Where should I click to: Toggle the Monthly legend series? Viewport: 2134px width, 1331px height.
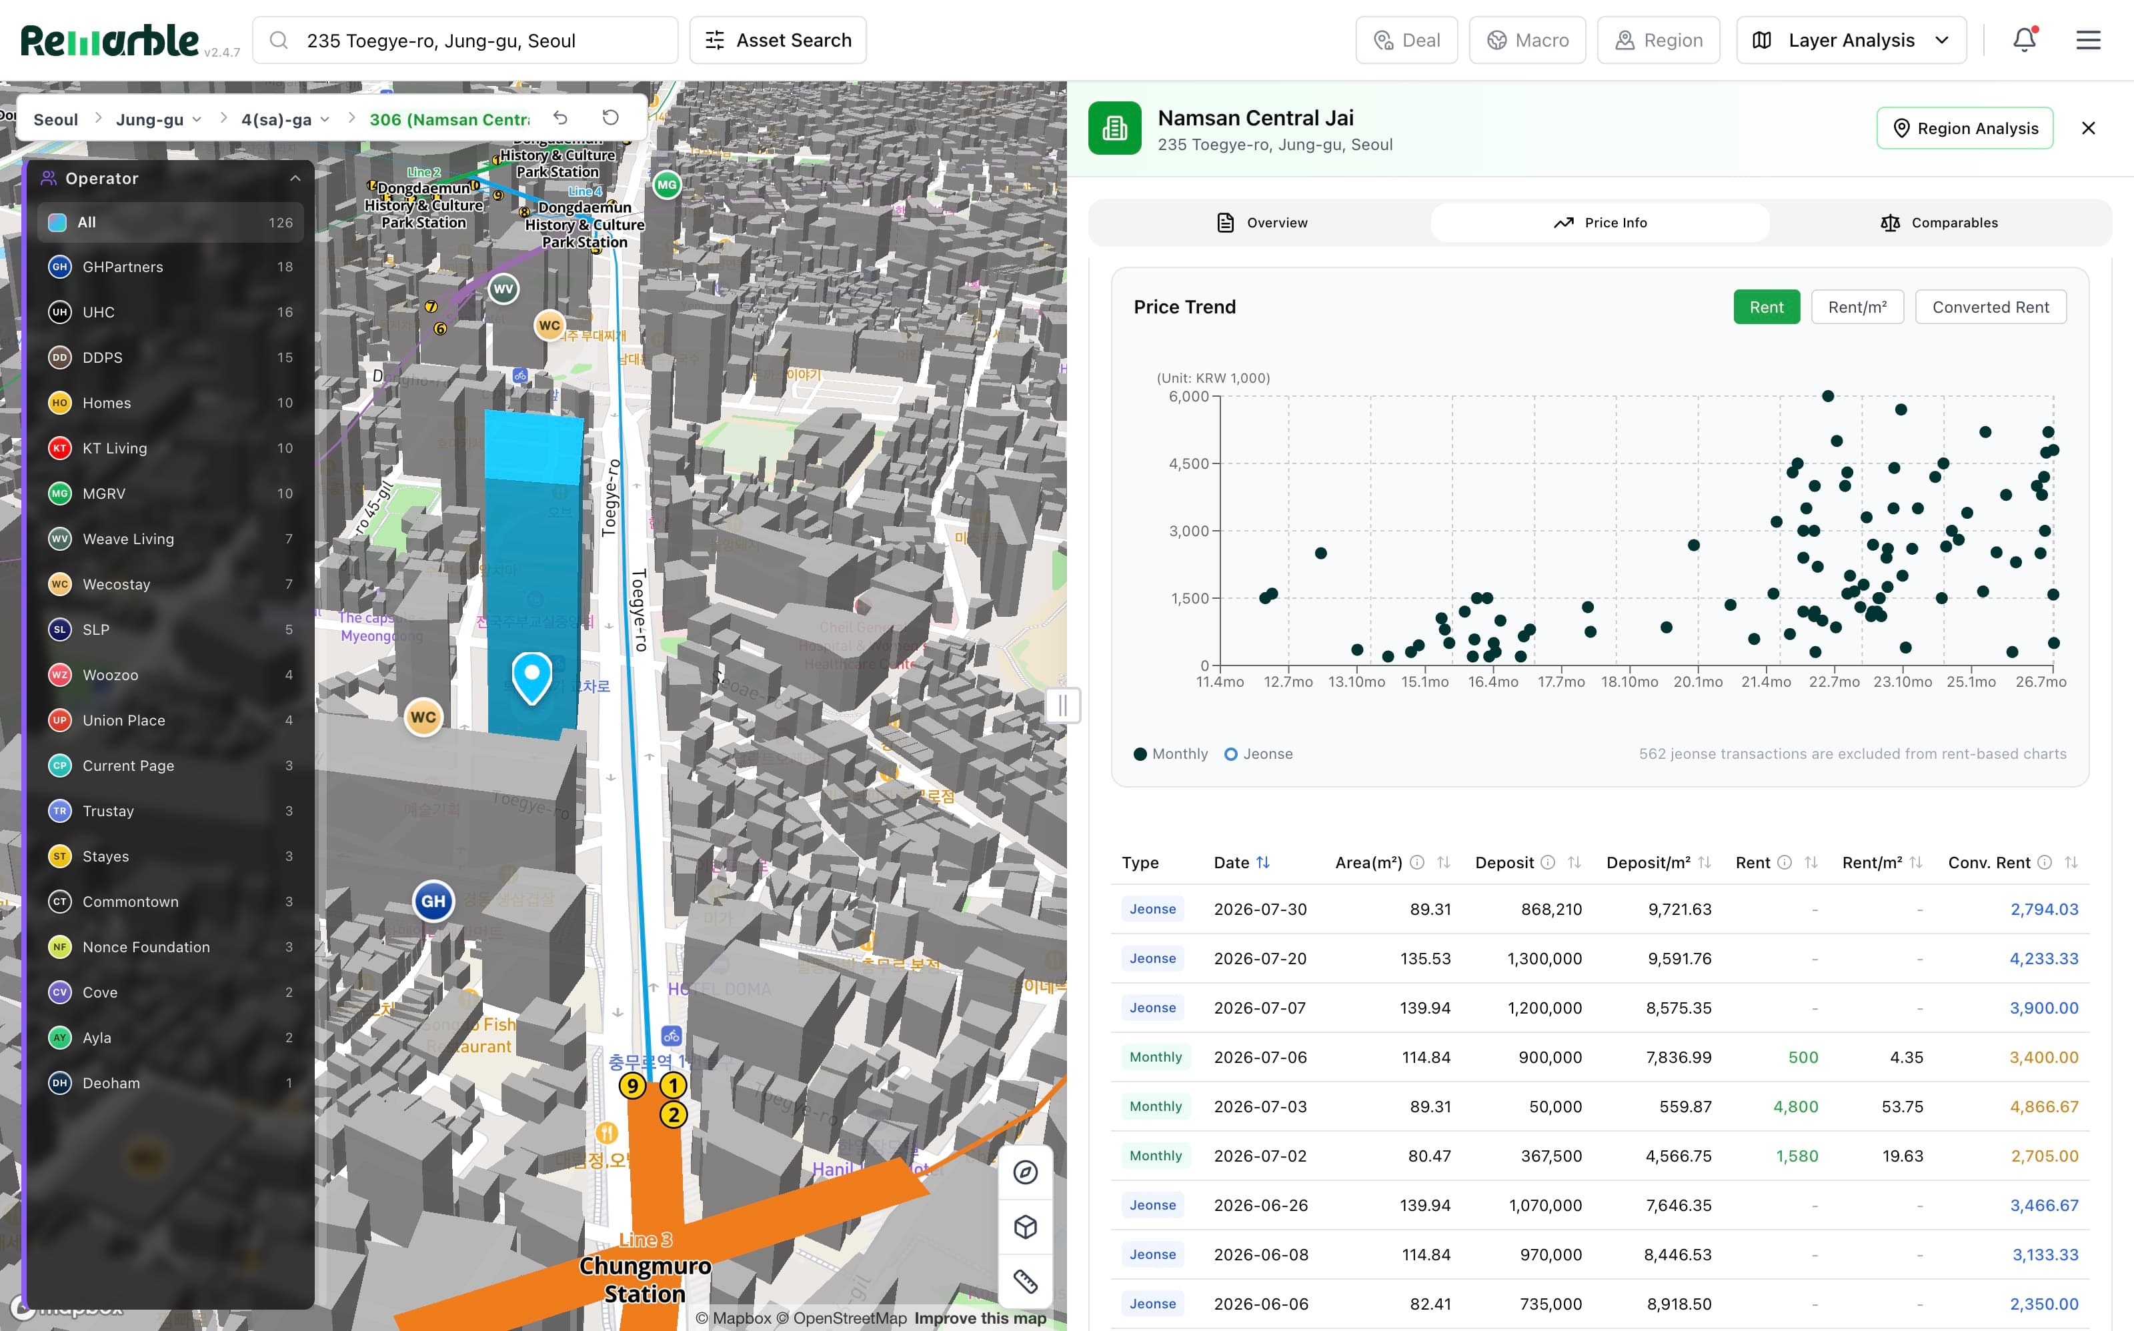[1171, 754]
